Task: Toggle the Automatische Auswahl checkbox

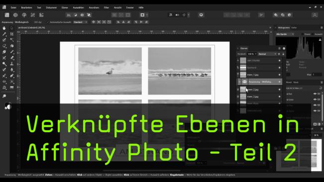Action: click(48, 22)
